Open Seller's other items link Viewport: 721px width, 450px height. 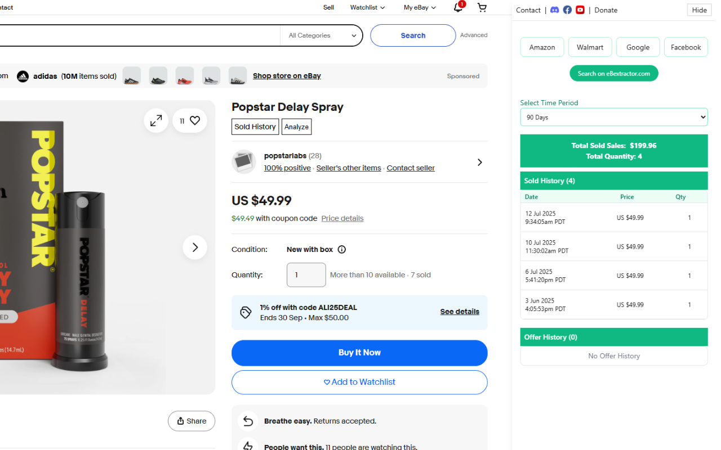348,168
